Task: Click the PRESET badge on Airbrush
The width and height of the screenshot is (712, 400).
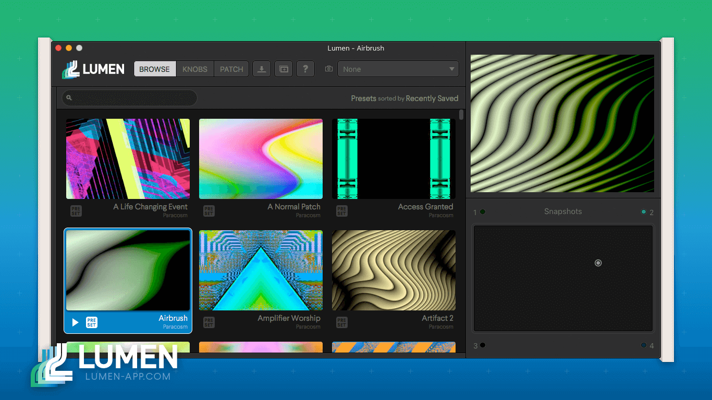Action: point(92,322)
